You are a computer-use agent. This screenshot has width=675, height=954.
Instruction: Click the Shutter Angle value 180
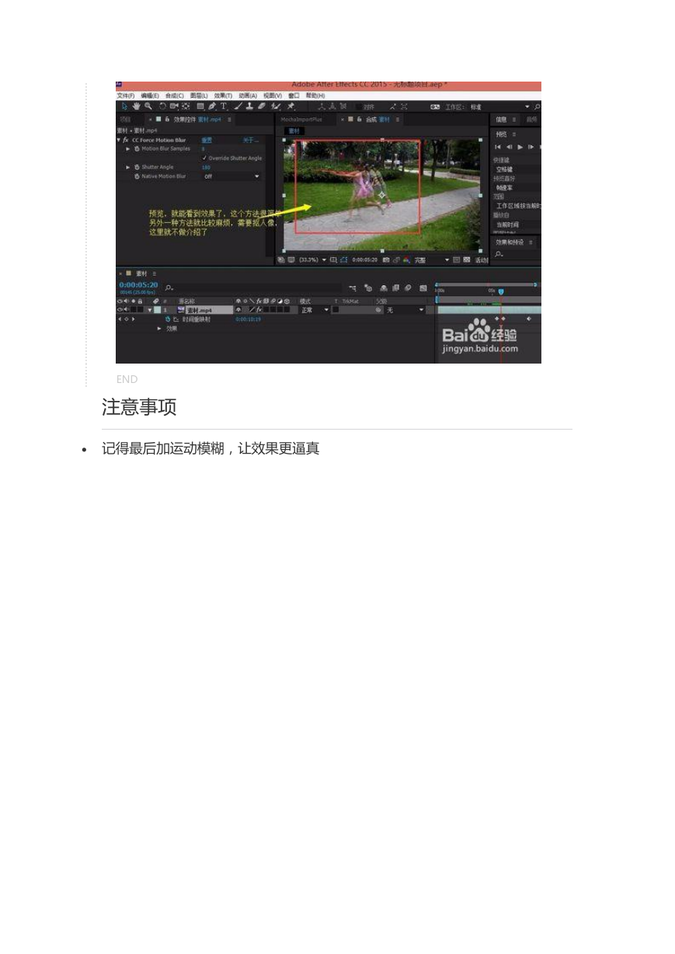(206, 167)
